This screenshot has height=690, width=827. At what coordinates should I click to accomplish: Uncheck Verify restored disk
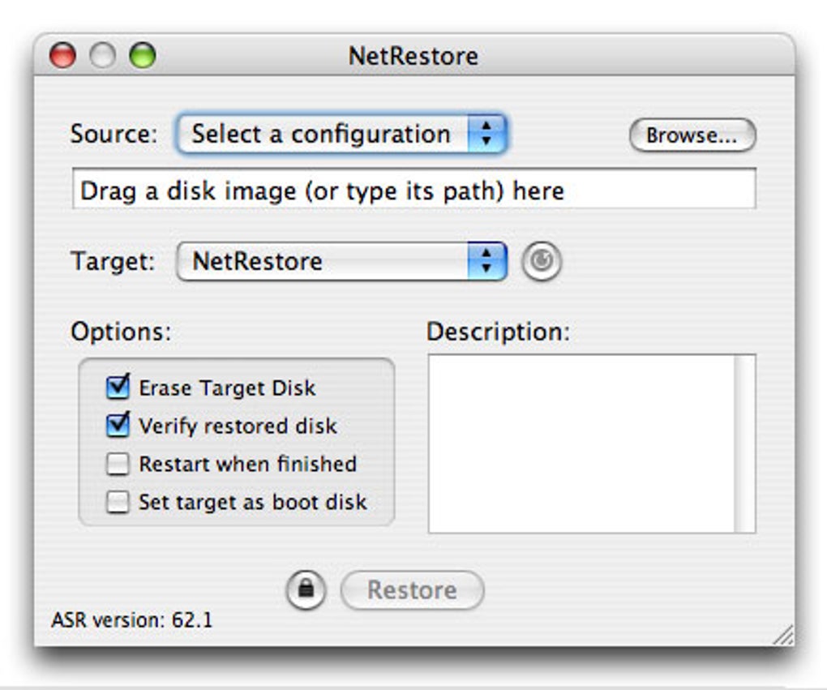pos(116,426)
